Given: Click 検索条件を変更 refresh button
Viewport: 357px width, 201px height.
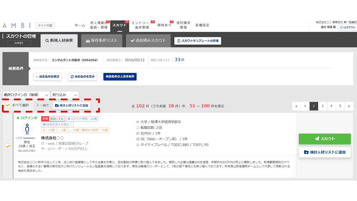Looking at the screenshot, I should [83, 77].
